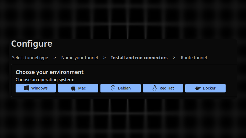Viewport: 246px width, 138px height.
Task: Click the Apple logo icon
Action: (73, 88)
